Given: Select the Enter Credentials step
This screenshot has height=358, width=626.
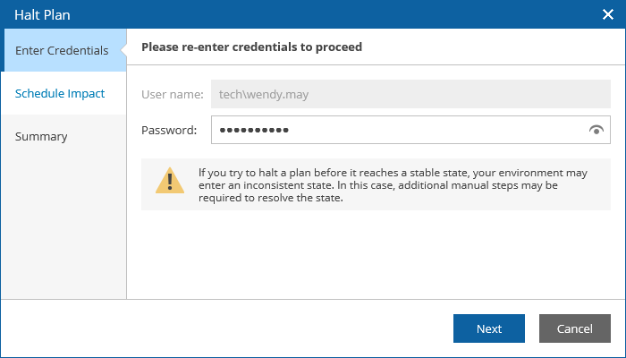Looking at the screenshot, I should (x=62, y=50).
